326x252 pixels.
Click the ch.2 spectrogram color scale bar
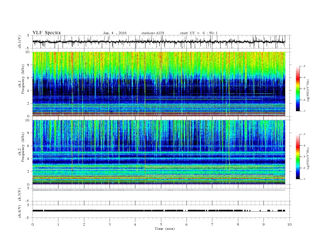pos(298,157)
